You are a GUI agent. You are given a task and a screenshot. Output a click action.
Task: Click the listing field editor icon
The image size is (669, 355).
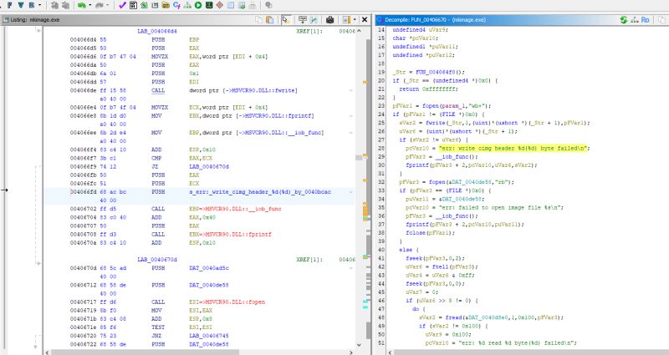tap(346, 19)
